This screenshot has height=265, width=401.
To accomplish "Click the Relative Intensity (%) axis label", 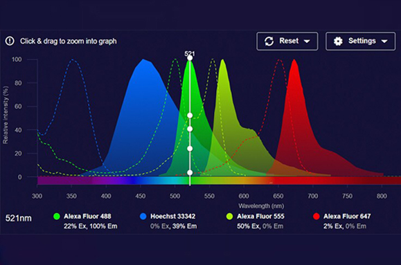I will coord(6,115).
